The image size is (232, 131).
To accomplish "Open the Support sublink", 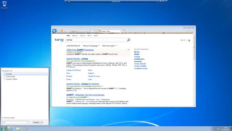I will tap(91, 73).
